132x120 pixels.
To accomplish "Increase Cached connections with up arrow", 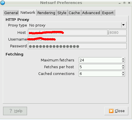I will (x=123, y=72).
